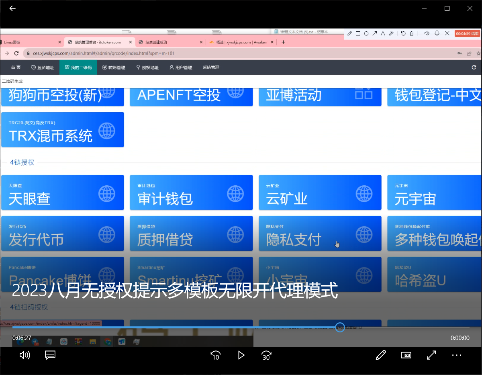Open the 天眼查 template tile

point(62,193)
